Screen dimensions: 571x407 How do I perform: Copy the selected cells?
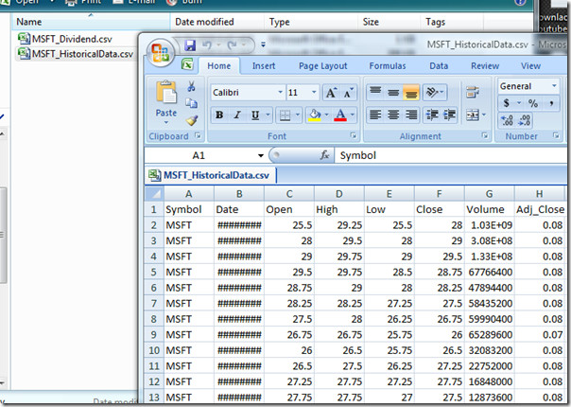click(191, 103)
